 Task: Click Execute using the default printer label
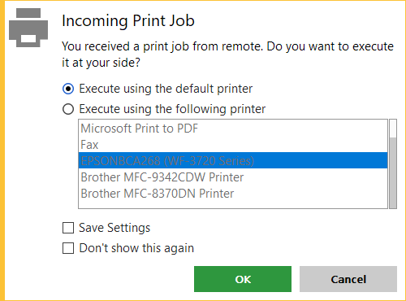(x=166, y=89)
